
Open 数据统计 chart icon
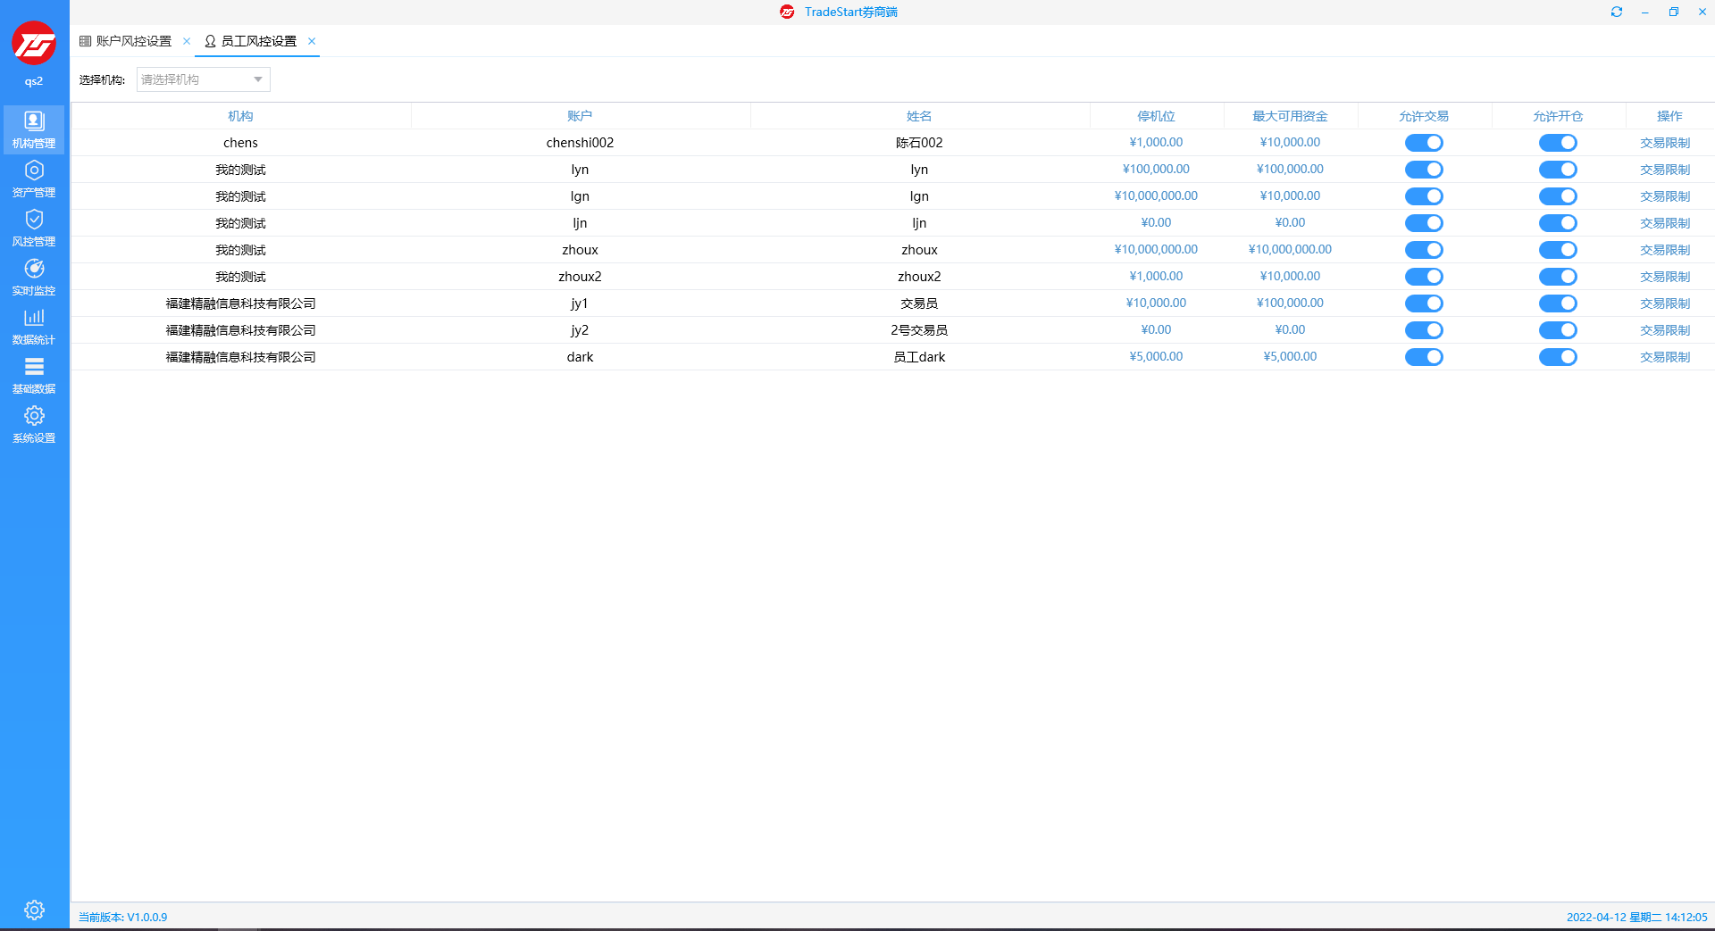click(x=34, y=326)
